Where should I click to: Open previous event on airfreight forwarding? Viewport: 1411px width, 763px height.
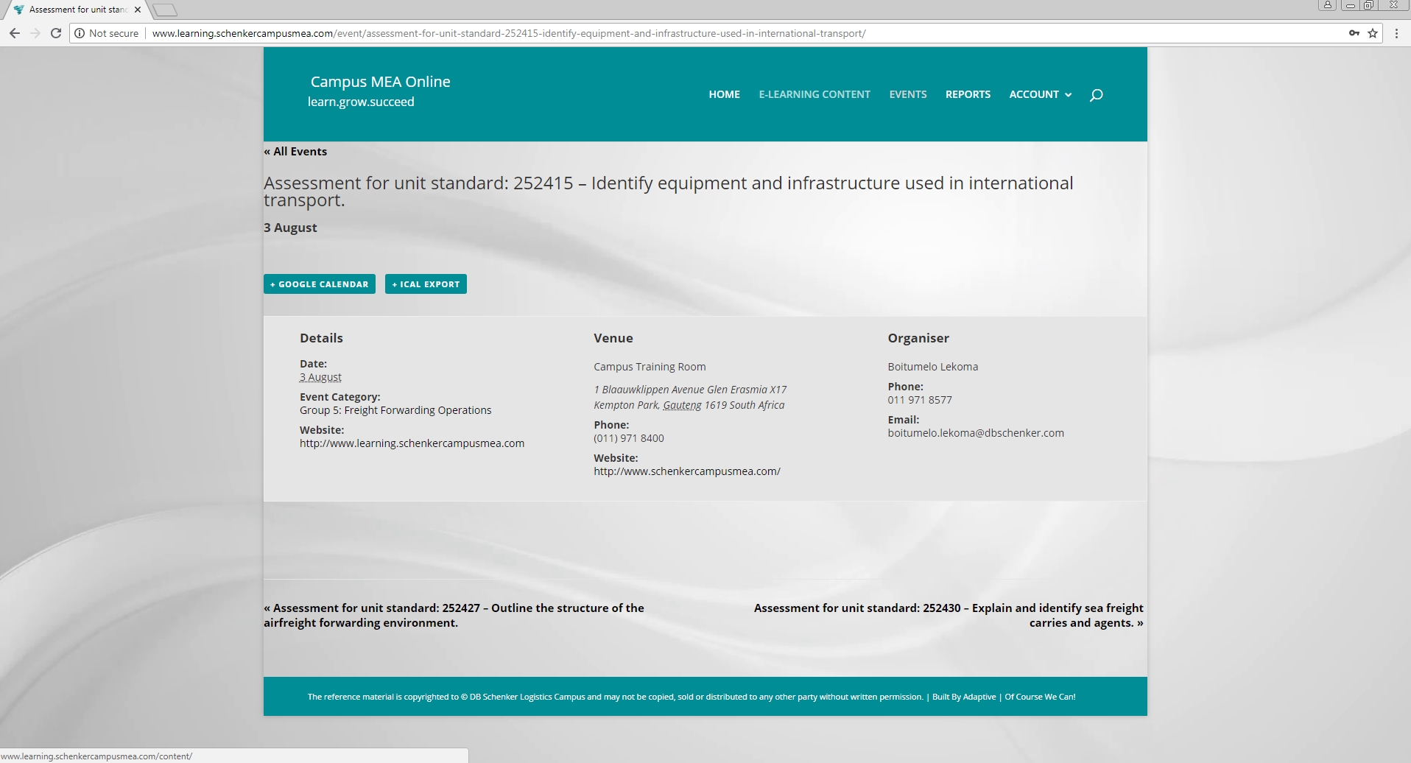pyautogui.click(x=454, y=616)
